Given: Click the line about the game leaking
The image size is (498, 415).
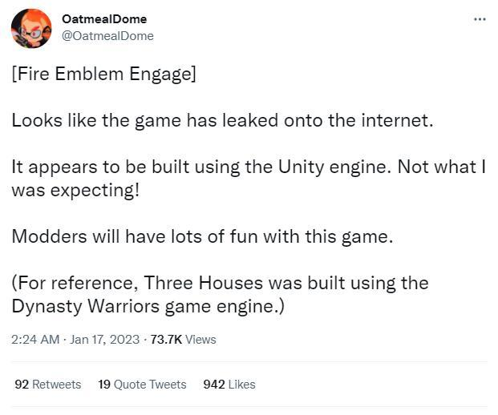Looking at the screenshot, I should pyautogui.click(x=222, y=121).
